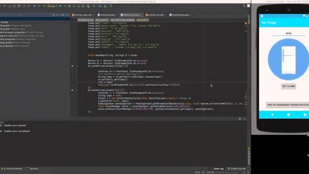Navigate Back with the toolbar arrow

pos(34,6)
